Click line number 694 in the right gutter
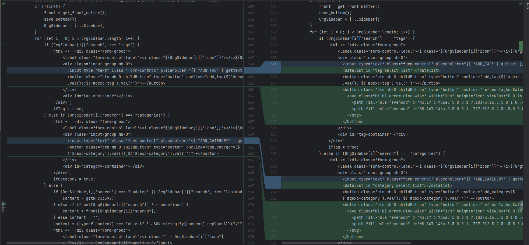This screenshot has width=529, height=245. click(273, 128)
